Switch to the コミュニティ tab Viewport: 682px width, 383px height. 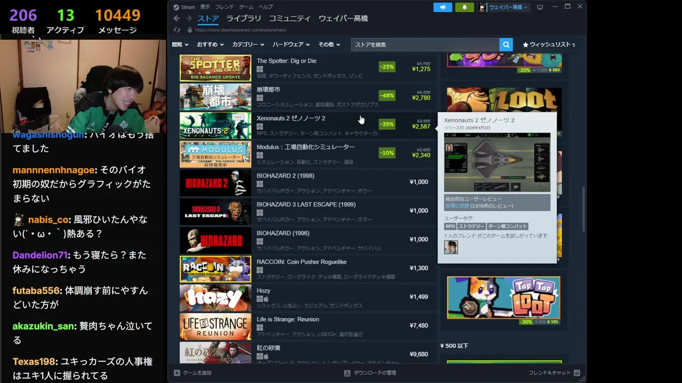click(x=289, y=19)
